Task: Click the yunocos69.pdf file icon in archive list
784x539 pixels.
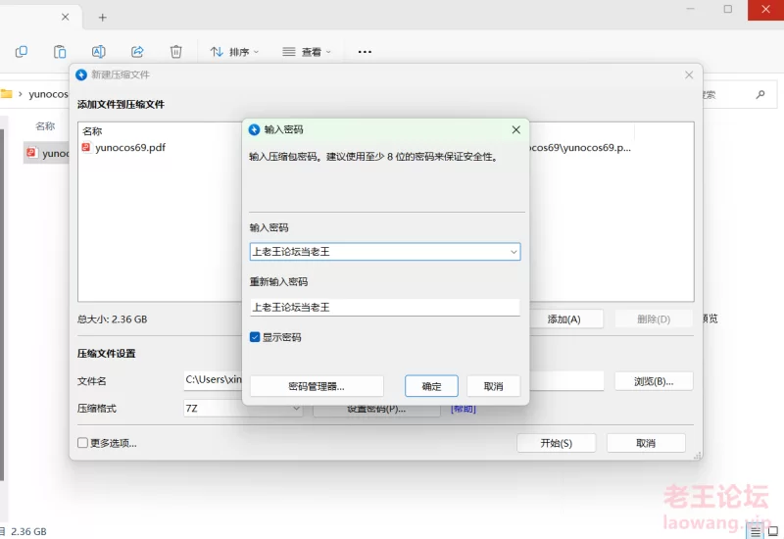Action: coord(86,148)
